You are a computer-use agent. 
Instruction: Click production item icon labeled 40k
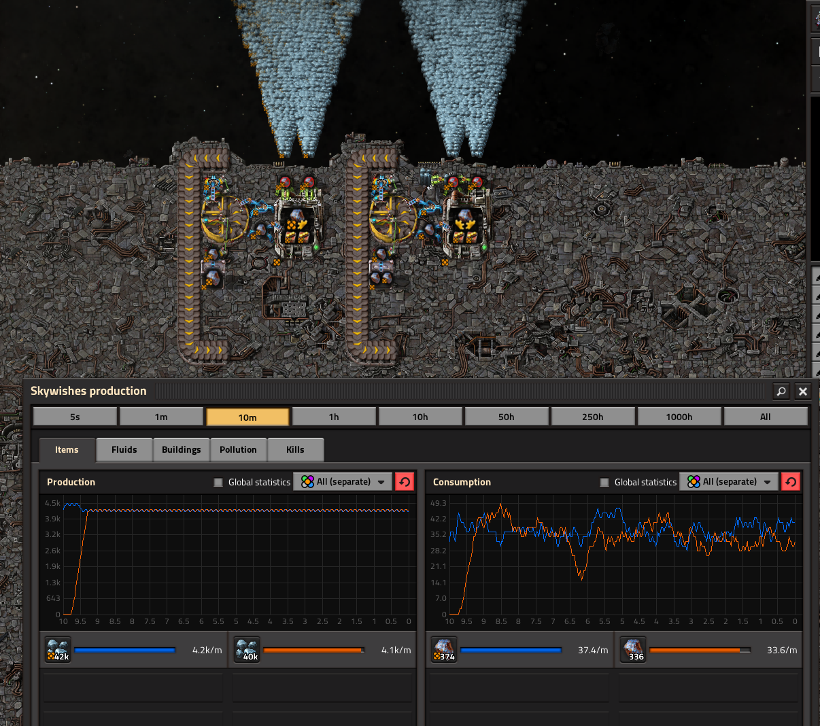247,650
